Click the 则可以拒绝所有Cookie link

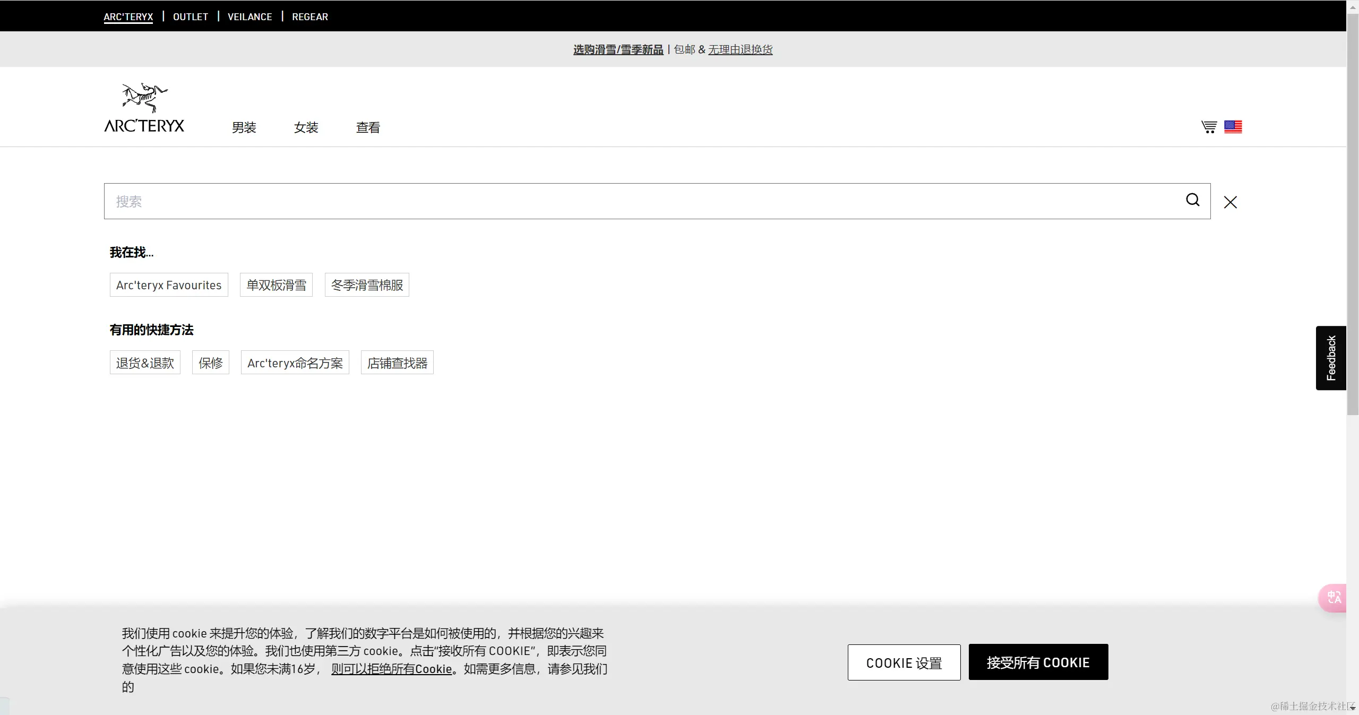coord(391,669)
